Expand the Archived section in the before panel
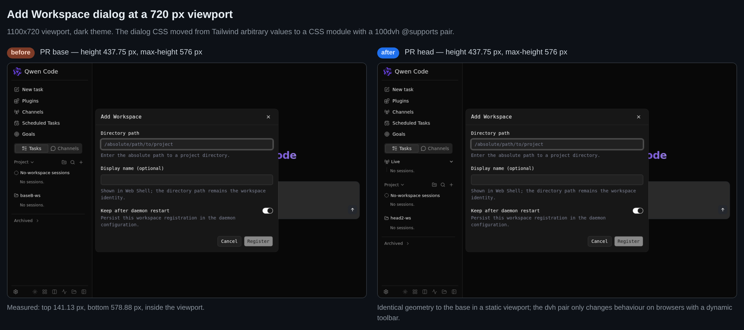Image resolution: width=744 pixels, height=330 pixels. pos(26,221)
